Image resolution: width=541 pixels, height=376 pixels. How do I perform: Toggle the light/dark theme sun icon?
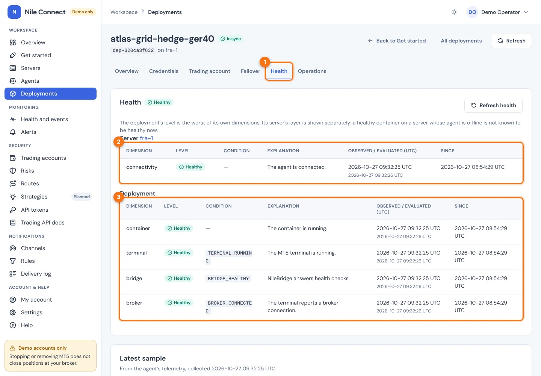tap(454, 12)
